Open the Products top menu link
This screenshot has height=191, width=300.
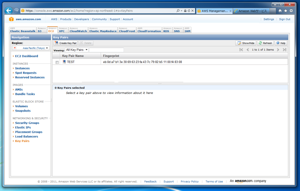66,19
